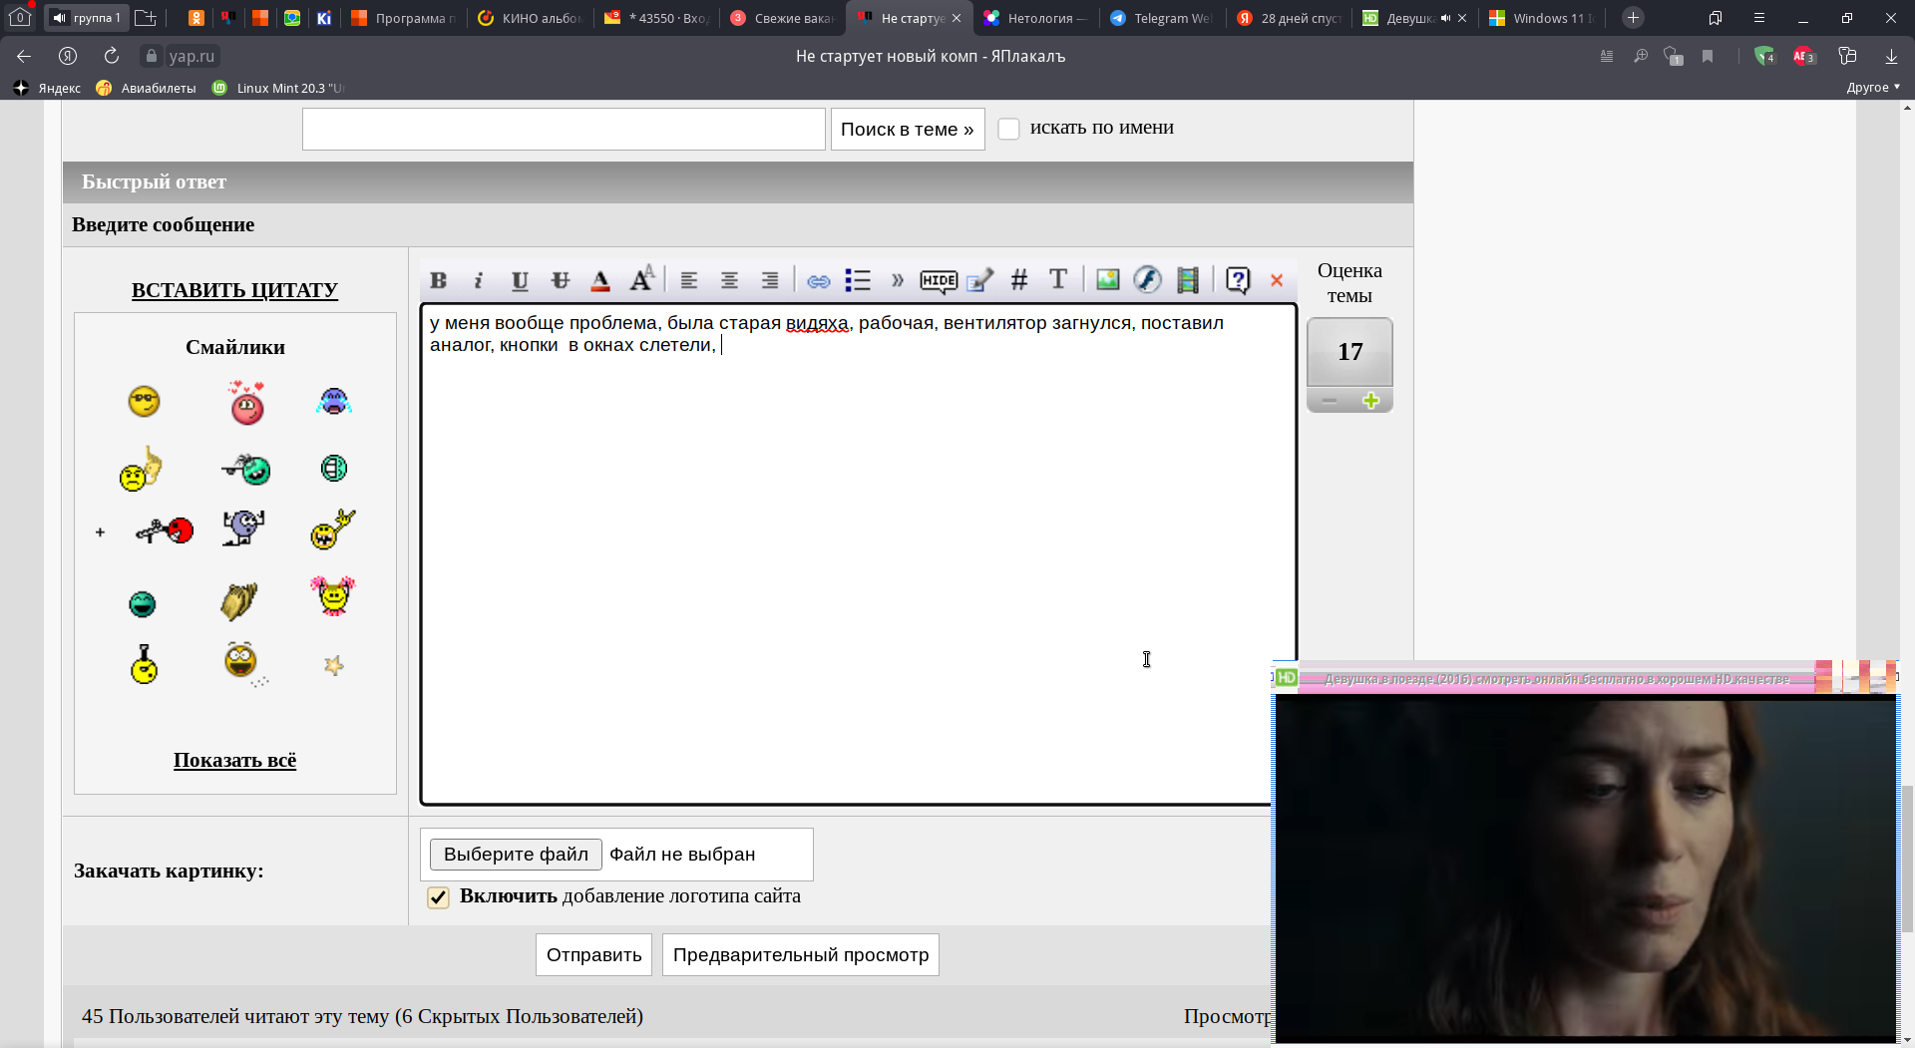Click inside the message text area

coord(858,553)
